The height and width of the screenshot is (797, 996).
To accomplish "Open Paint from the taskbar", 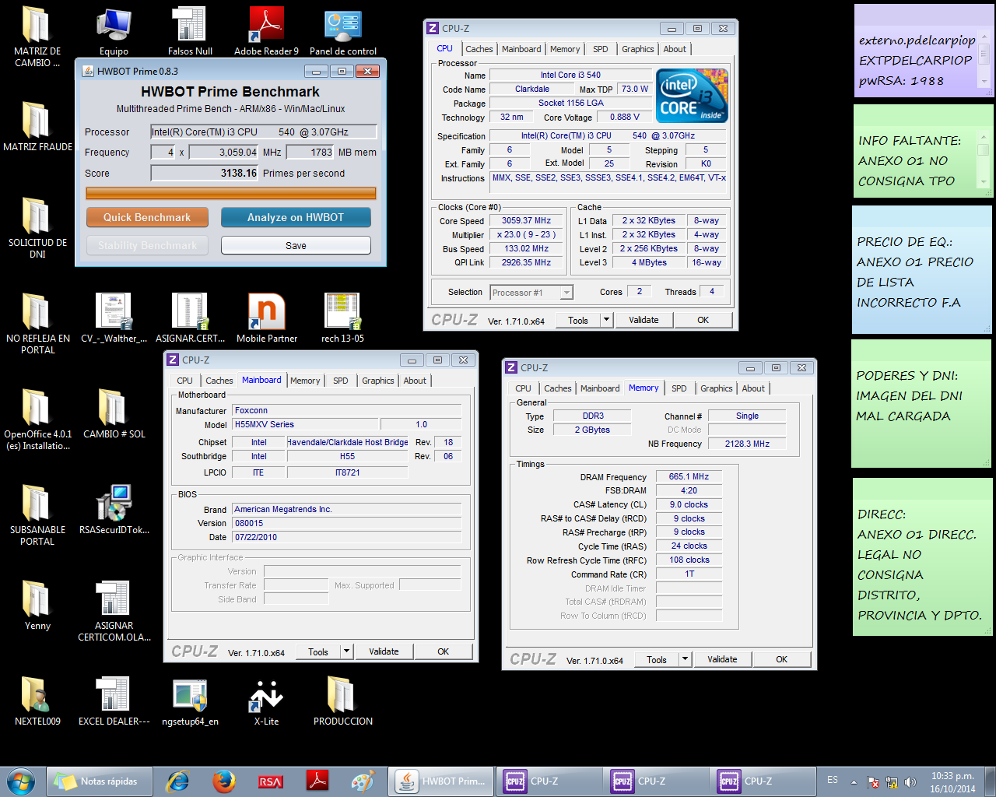I will (x=363, y=781).
